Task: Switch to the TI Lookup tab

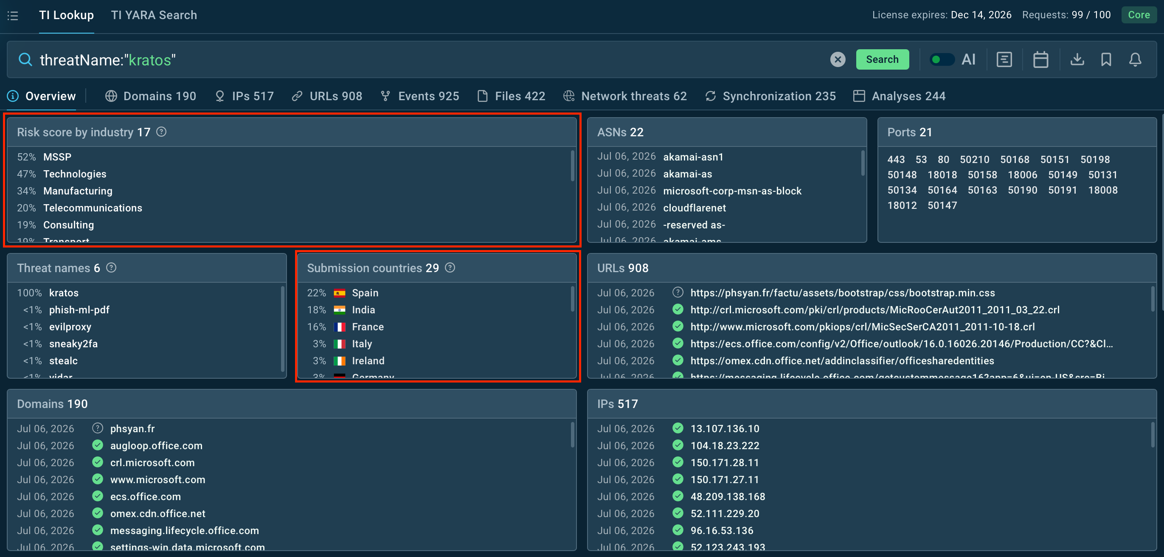Action: [66, 15]
